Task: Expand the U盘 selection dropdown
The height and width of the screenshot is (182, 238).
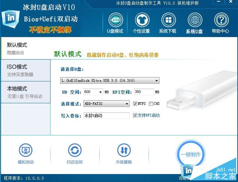Action: pyautogui.click(x=156, y=80)
